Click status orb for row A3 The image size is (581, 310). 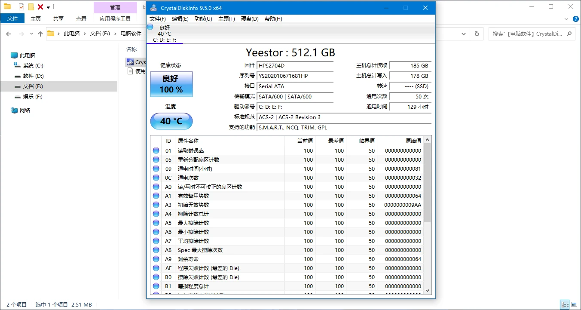pos(156,205)
